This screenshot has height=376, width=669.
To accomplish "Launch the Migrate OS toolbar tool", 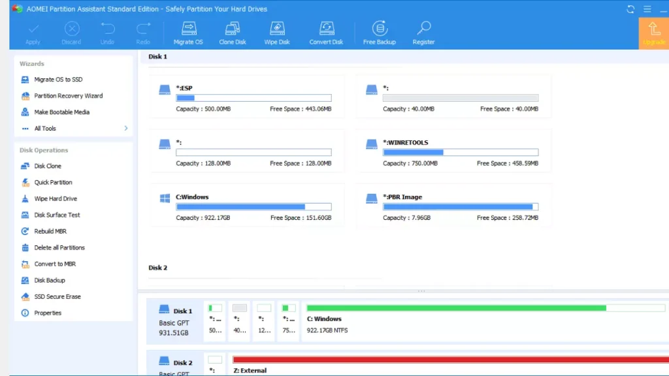I will pyautogui.click(x=188, y=33).
